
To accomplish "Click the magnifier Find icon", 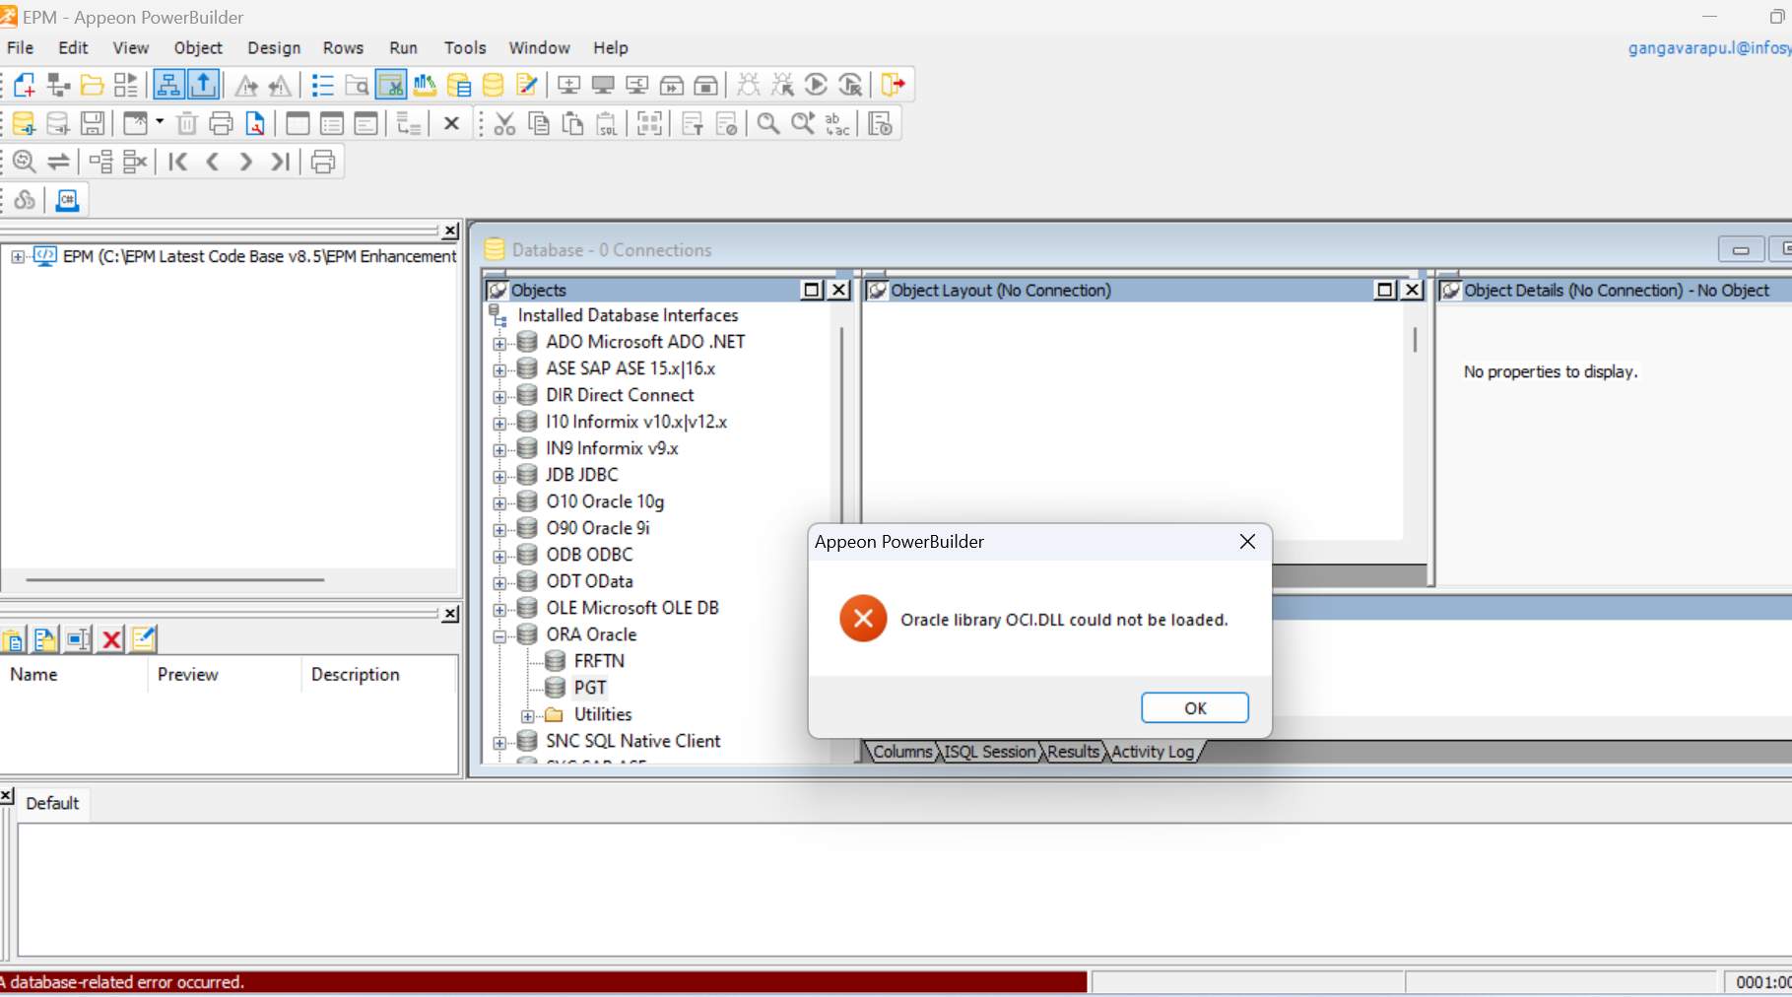I will 767,124.
